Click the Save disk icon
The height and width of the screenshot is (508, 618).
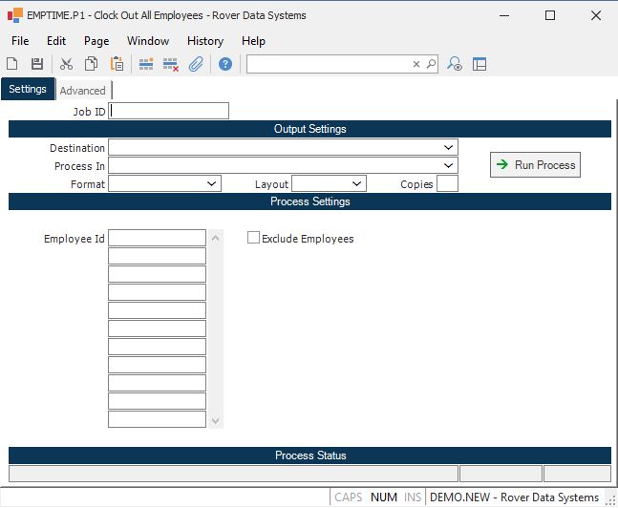(x=37, y=64)
